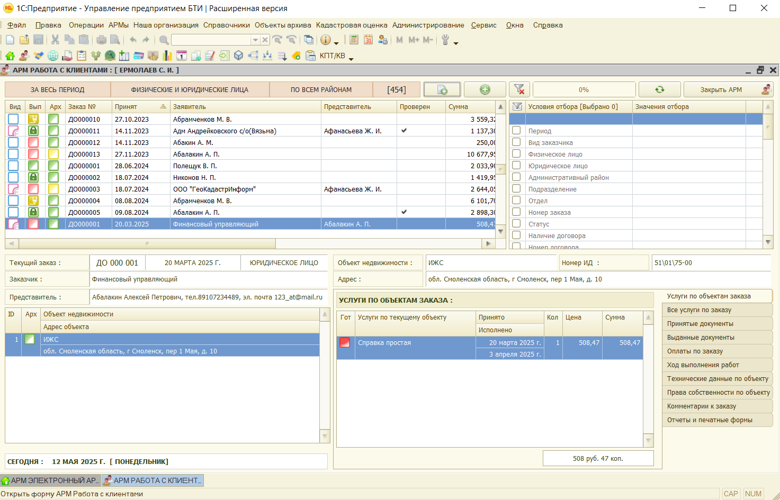Expand the info icon dropdown arrow

click(336, 43)
